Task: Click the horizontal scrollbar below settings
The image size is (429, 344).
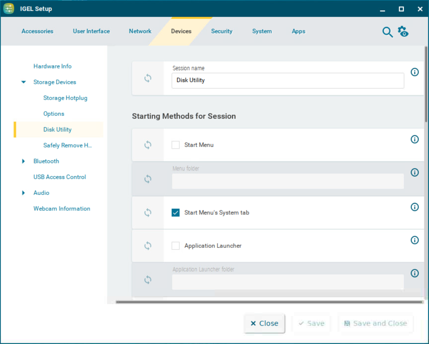Action: coord(269,302)
